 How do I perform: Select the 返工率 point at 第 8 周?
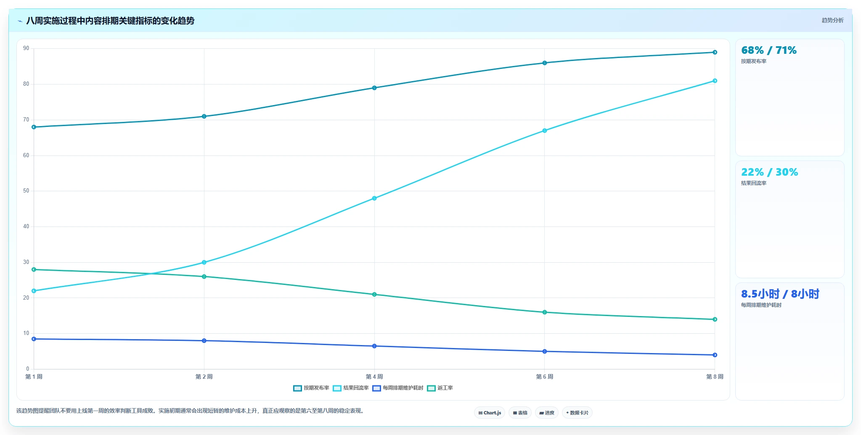pyautogui.click(x=715, y=319)
